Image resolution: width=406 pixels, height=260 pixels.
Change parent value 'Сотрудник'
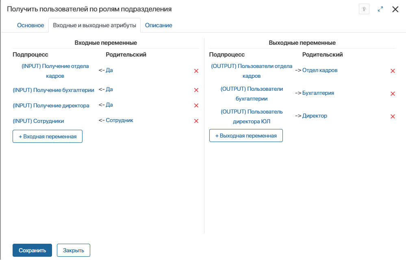point(119,120)
